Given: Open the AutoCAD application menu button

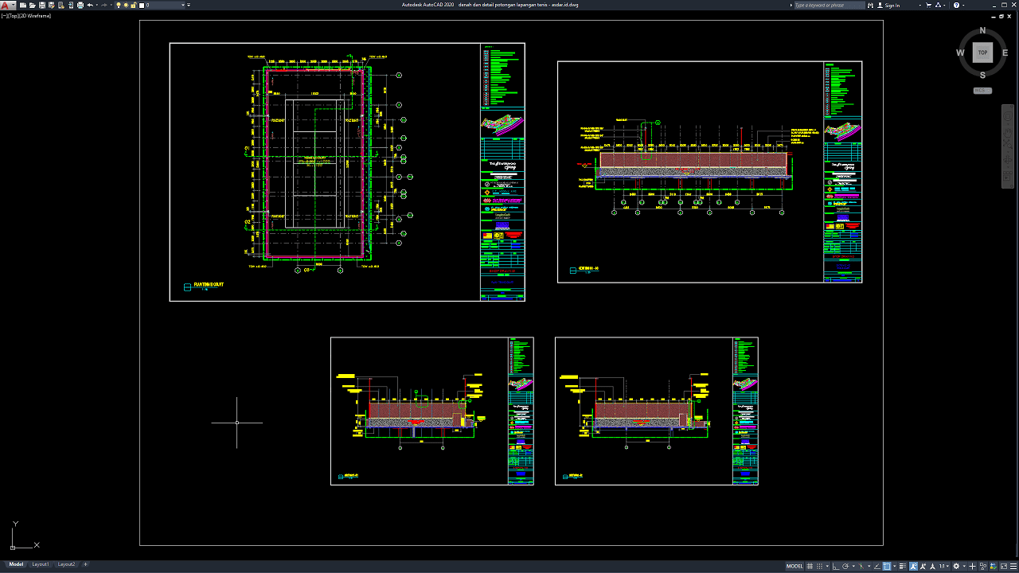Looking at the screenshot, I should [7, 6].
